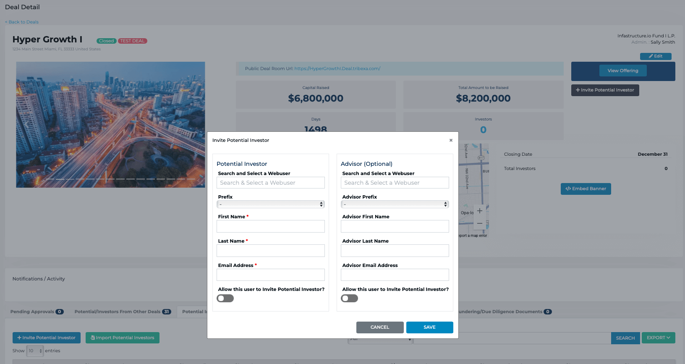Click Import Potential Investors button
This screenshot has width=685, height=364.
pyautogui.click(x=122, y=338)
